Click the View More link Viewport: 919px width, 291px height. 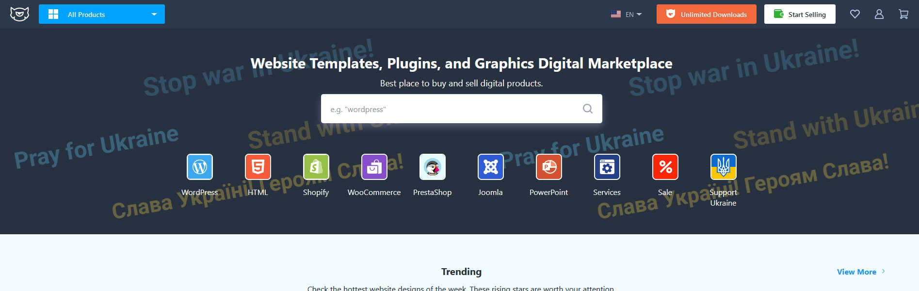click(861, 272)
